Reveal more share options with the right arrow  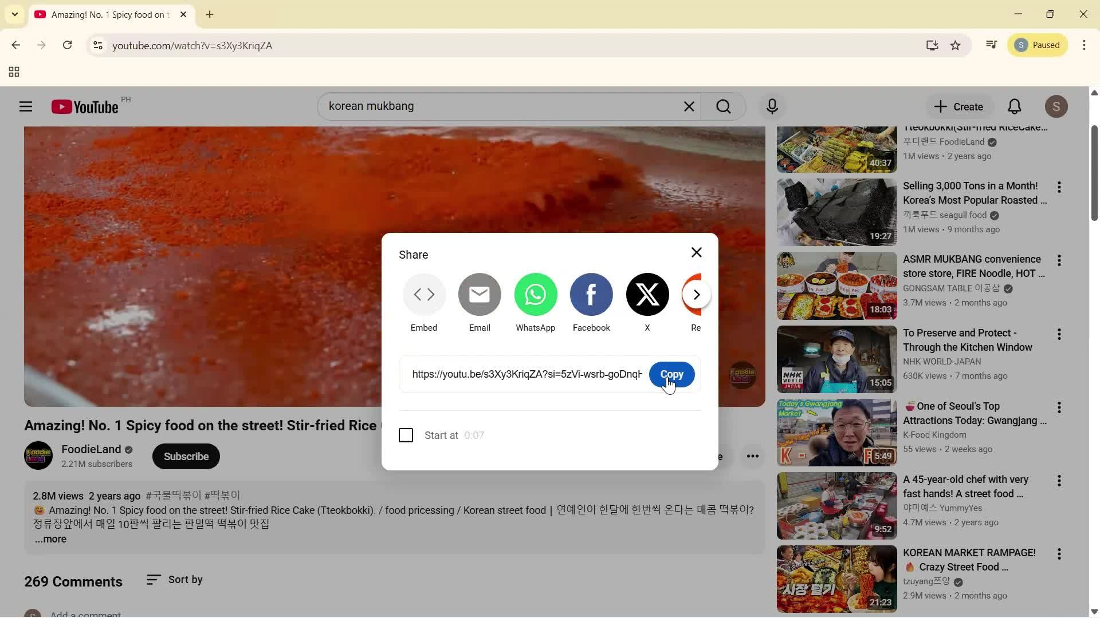point(696,294)
